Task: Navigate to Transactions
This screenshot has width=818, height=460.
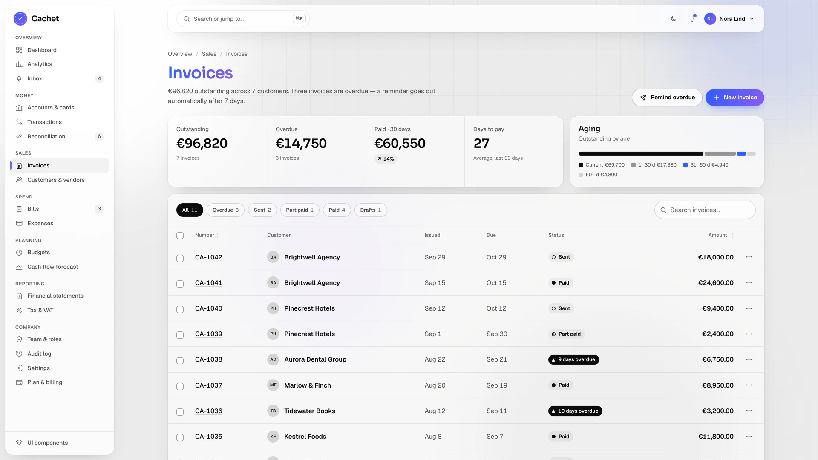Action: tap(60, 122)
